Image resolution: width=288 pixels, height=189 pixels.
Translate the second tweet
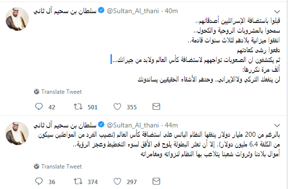coord(61,166)
